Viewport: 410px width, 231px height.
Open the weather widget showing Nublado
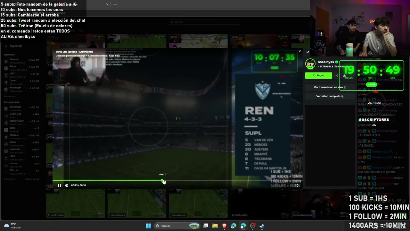12,226
